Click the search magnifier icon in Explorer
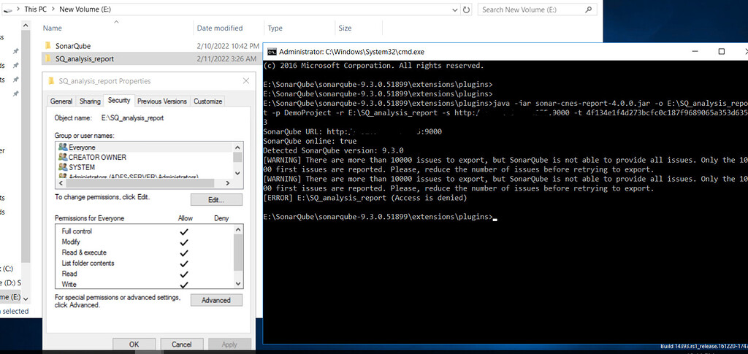 [589, 9]
